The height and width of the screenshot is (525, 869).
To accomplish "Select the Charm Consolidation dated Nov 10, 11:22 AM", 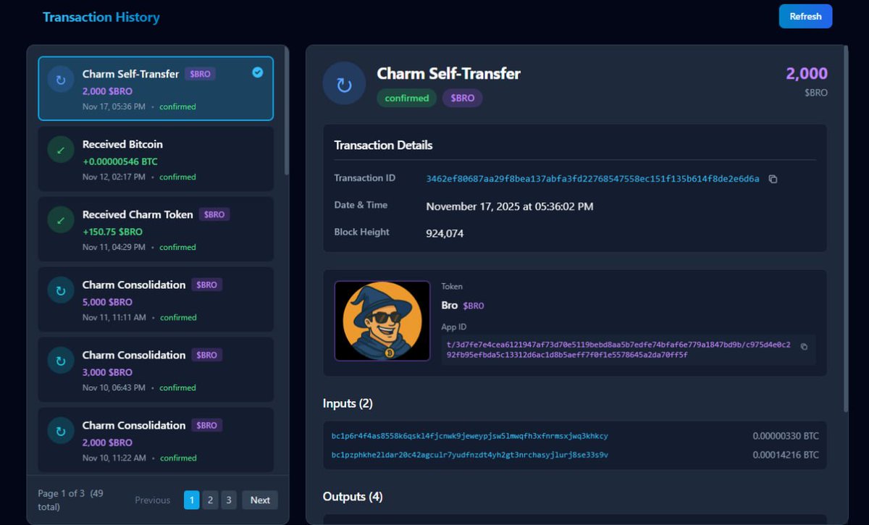I will click(156, 439).
